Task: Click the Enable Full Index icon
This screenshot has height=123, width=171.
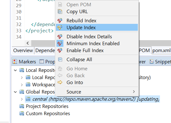Action: tap(60, 50)
